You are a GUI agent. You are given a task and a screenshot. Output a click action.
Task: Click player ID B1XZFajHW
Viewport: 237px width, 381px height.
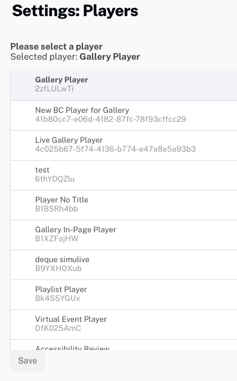(x=57, y=239)
